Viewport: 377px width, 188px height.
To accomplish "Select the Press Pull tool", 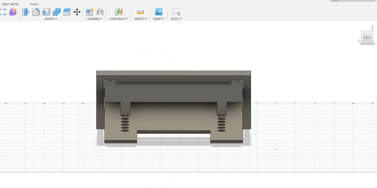I will coord(25,12).
